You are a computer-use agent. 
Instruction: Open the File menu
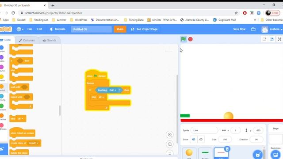pyautogui.click(x=30, y=29)
